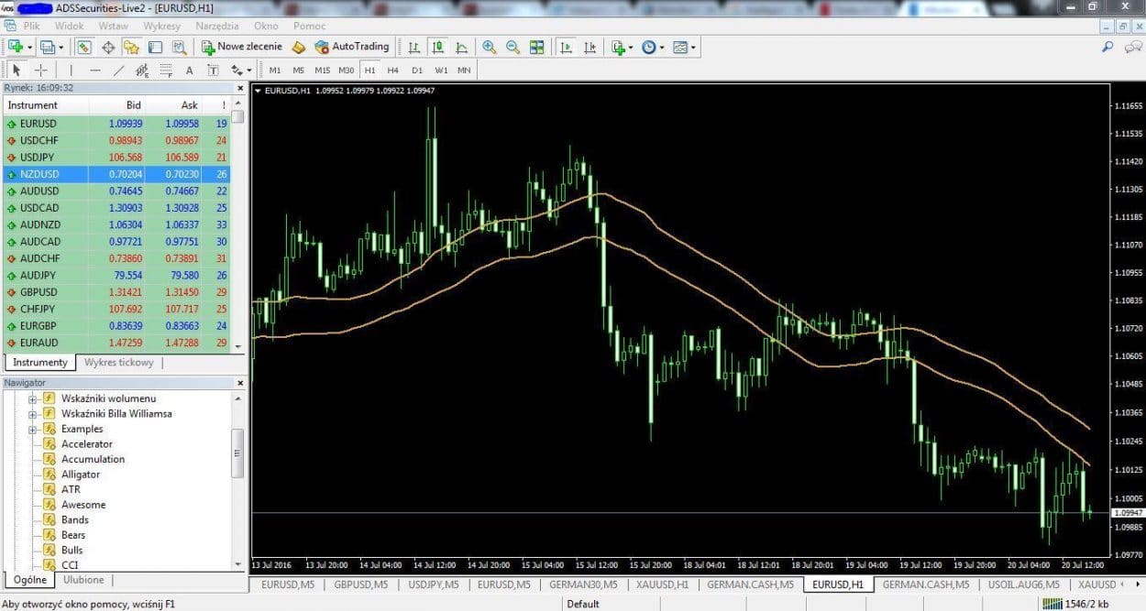Image resolution: width=1146 pixels, height=611 pixels.
Task: Open the GBPUSD,M5 chart tab
Action: [360, 584]
